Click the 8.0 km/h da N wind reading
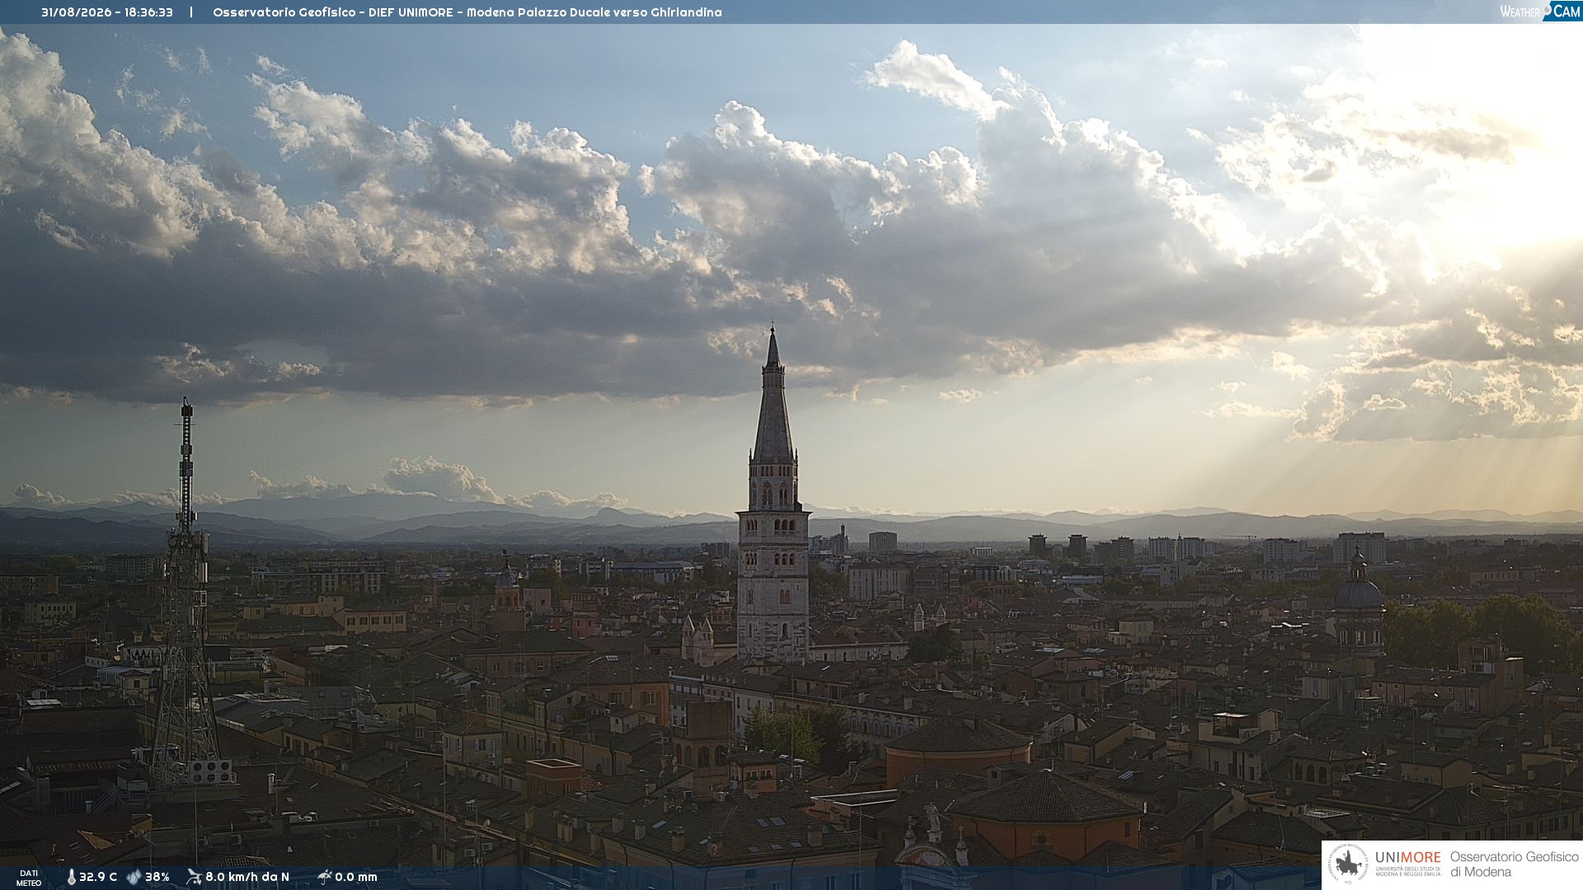This screenshot has height=890, width=1583. pyautogui.click(x=247, y=878)
